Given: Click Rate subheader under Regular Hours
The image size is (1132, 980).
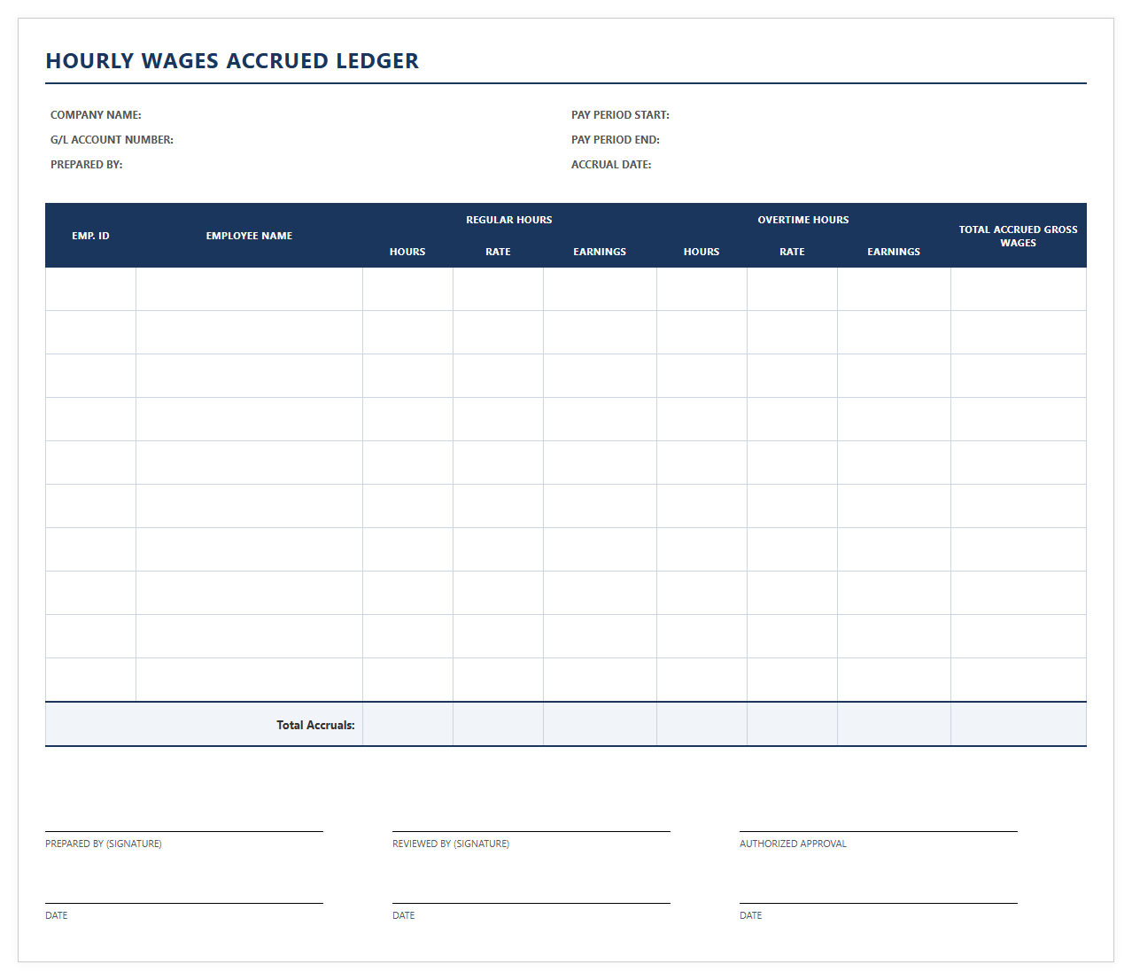Looking at the screenshot, I should click(498, 252).
